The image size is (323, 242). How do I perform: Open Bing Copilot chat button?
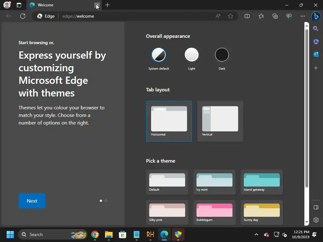coord(316,16)
